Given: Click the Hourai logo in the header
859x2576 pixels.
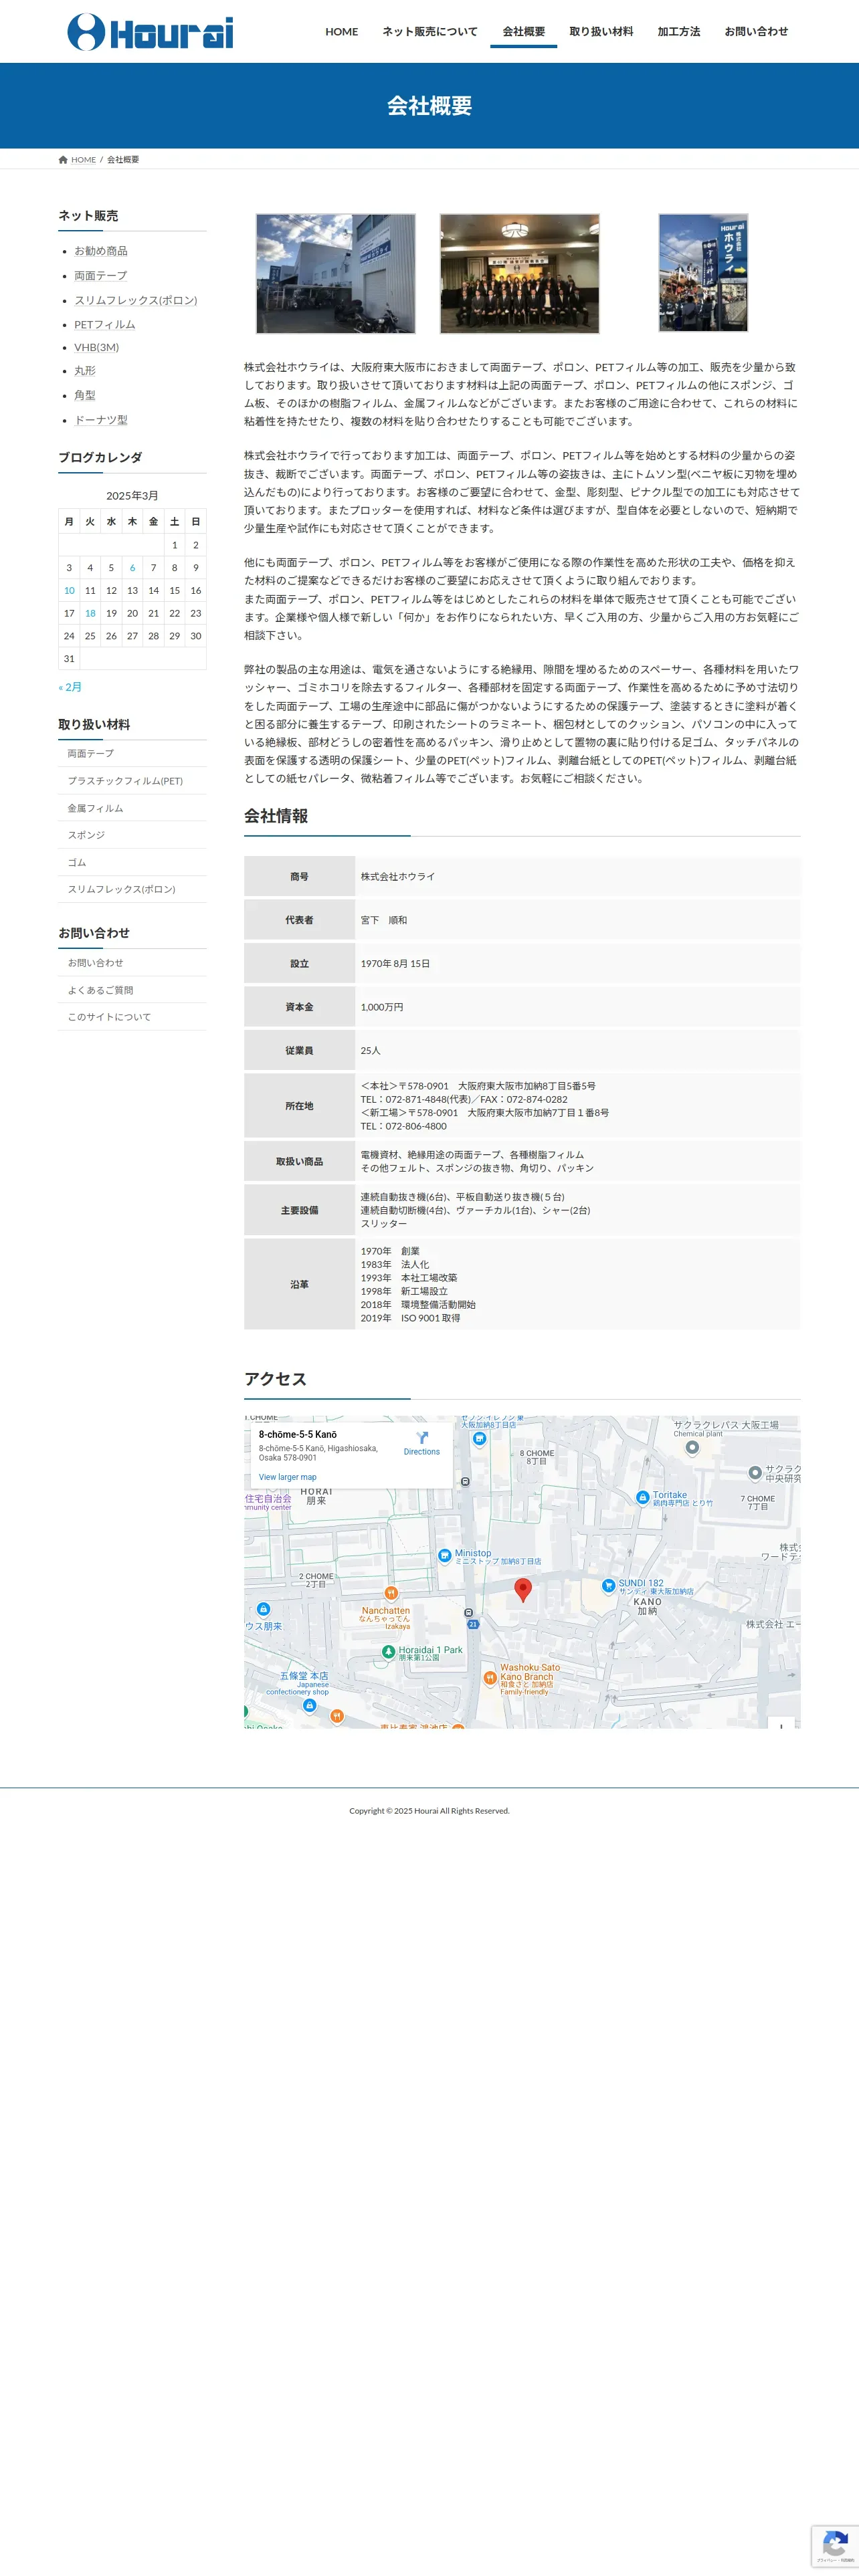Looking at the screenshot, I should (x=150, y=32).
